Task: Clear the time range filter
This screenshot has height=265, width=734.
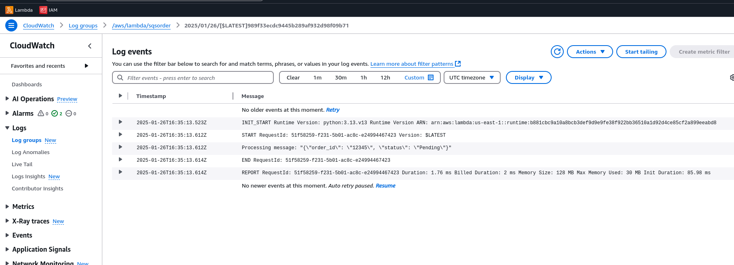Action: tap(293, 77)
